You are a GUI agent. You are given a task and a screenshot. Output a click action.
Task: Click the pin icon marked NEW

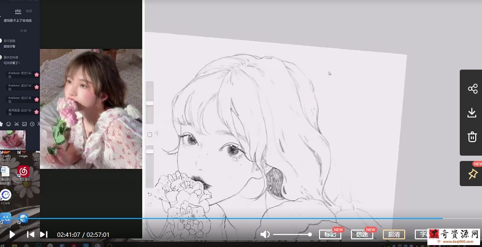[472, 174]
